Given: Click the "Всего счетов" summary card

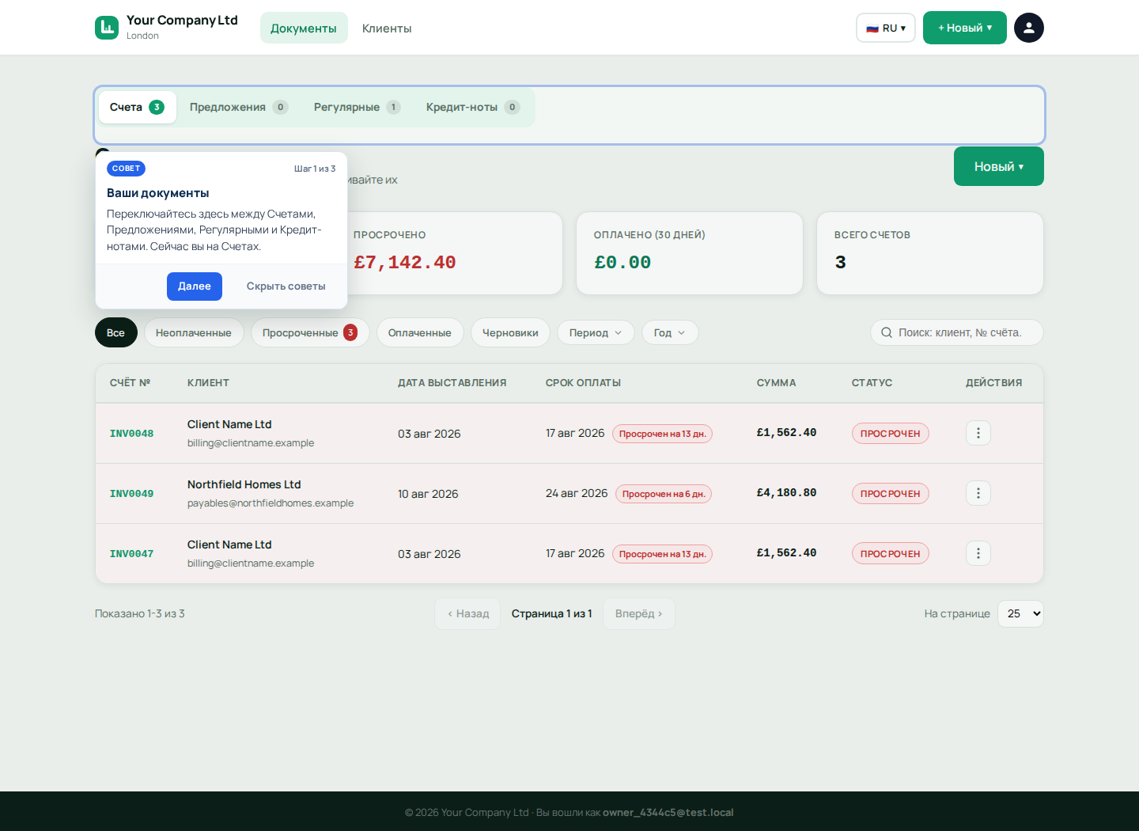Looking at the screenshot, I should (x=930, y=253).
